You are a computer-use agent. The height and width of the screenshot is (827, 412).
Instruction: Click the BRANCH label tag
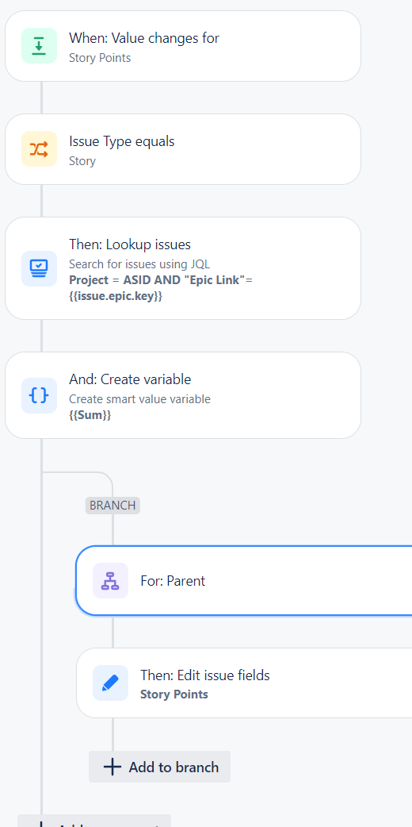click(x=113, y=506)
